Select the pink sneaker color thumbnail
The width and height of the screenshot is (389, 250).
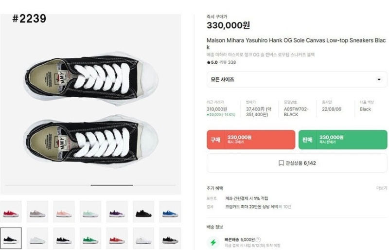point(64,212)
